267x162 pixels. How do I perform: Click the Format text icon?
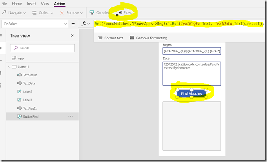[x=100, y=38]
